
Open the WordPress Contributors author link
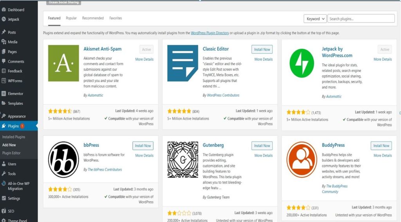[x=223, y=95]
